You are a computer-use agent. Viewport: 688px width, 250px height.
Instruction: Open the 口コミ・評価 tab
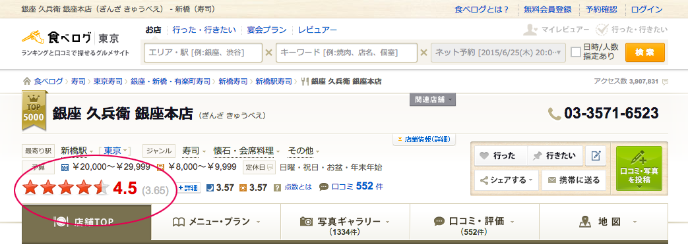pos(474,222)
